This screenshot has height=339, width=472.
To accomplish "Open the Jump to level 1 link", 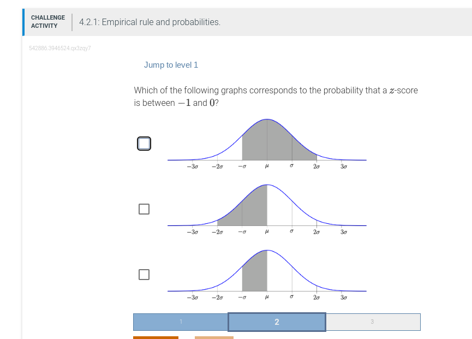I will [171, 64].
